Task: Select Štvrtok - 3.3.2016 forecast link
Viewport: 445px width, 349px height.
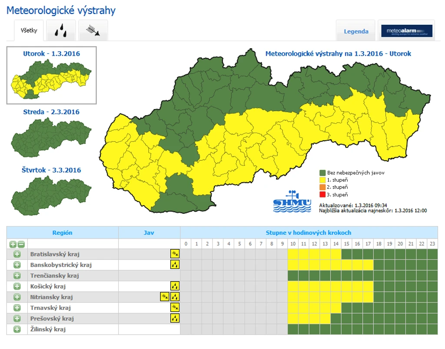Action: 51,170
